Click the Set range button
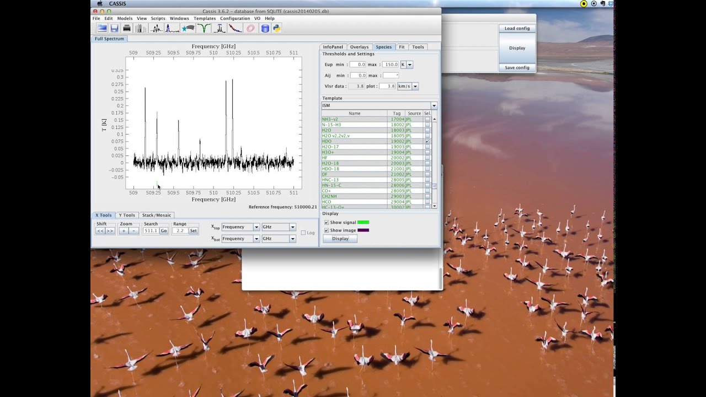The width and height of the screenshot is (706, 397). (x=193, y=231)
